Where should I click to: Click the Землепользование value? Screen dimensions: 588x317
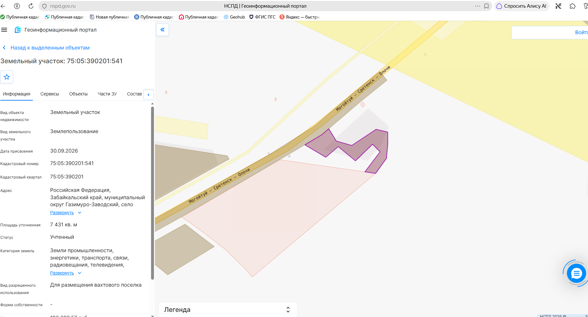click(x=74, y=132)
